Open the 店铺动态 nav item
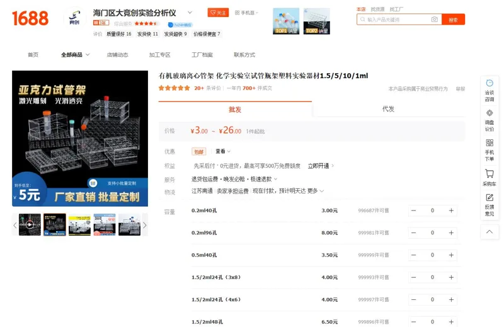504x327 pixels. (x=117, y=55)
